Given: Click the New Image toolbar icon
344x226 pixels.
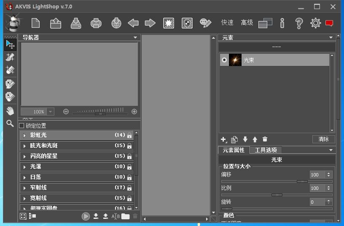Looking at the screenshot, I should click(35, 23).
